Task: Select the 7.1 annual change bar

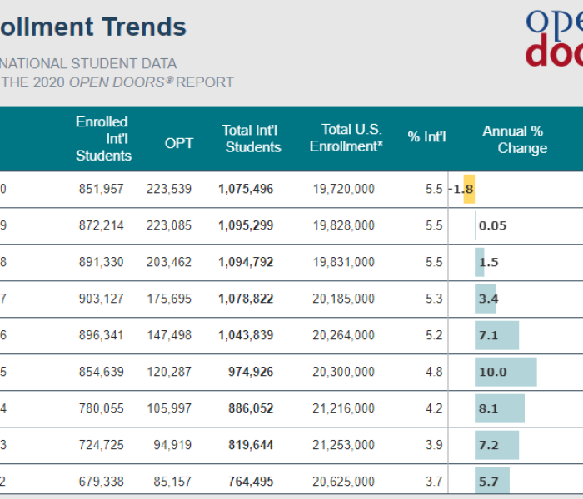Action: [496, 335]
